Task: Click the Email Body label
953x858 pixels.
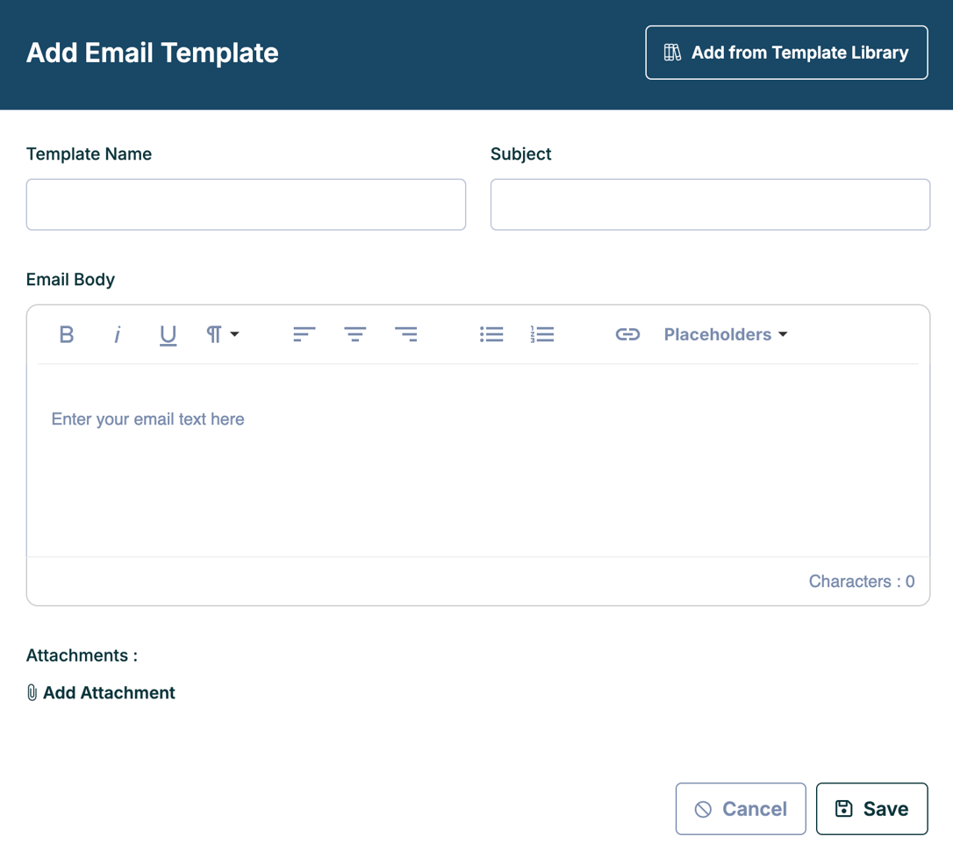Action: (x=70, y=280)
